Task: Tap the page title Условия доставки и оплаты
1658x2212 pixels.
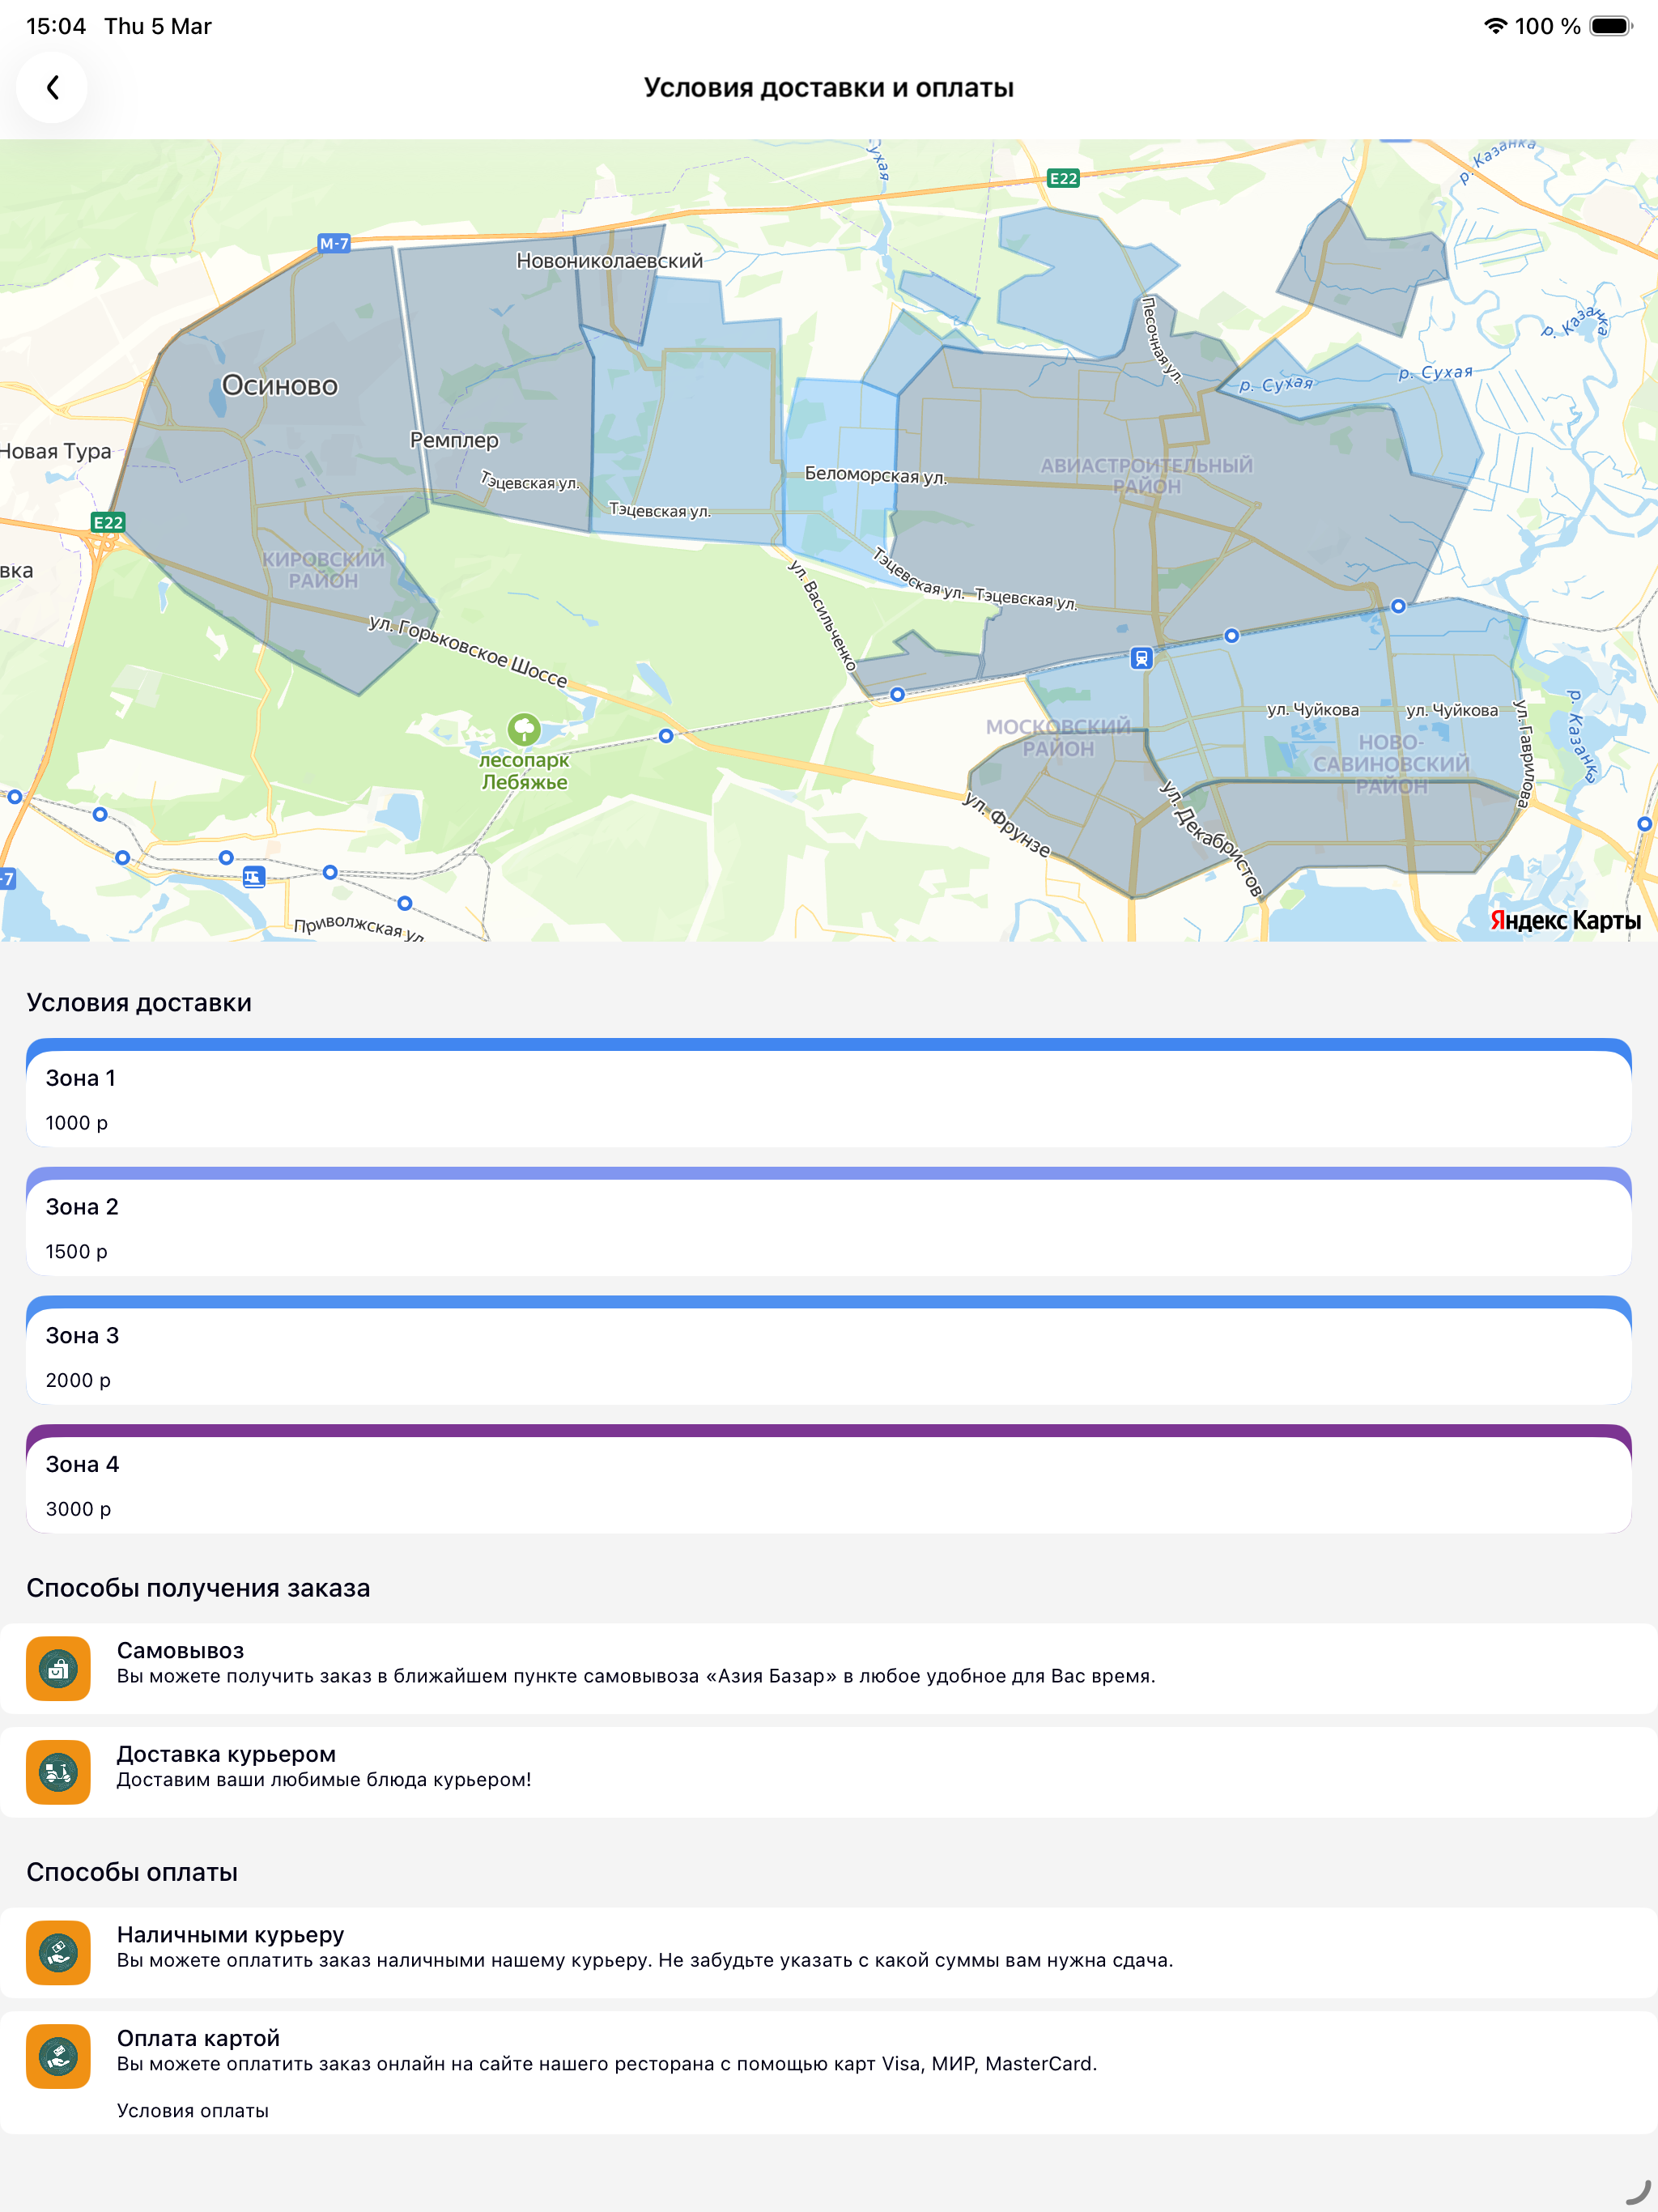Action: click(829, 88)
